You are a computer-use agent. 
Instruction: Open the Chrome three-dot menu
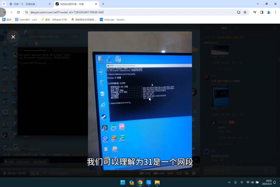click(x=276, y=12)
